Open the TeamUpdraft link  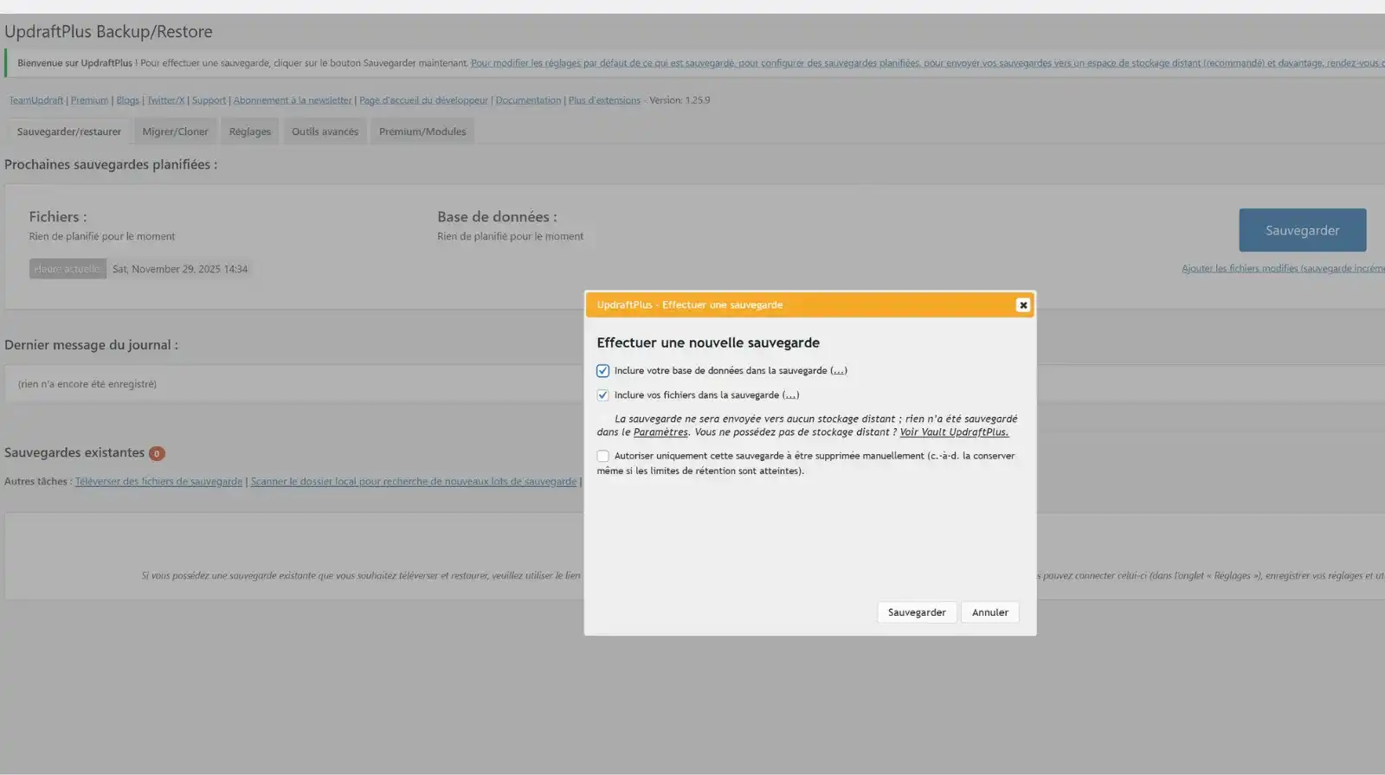pyautogui.click(x=35, y=100)
